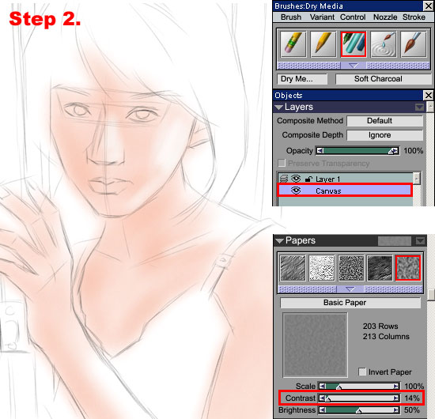Select the coarse black-white grain paper

point(351,268)
